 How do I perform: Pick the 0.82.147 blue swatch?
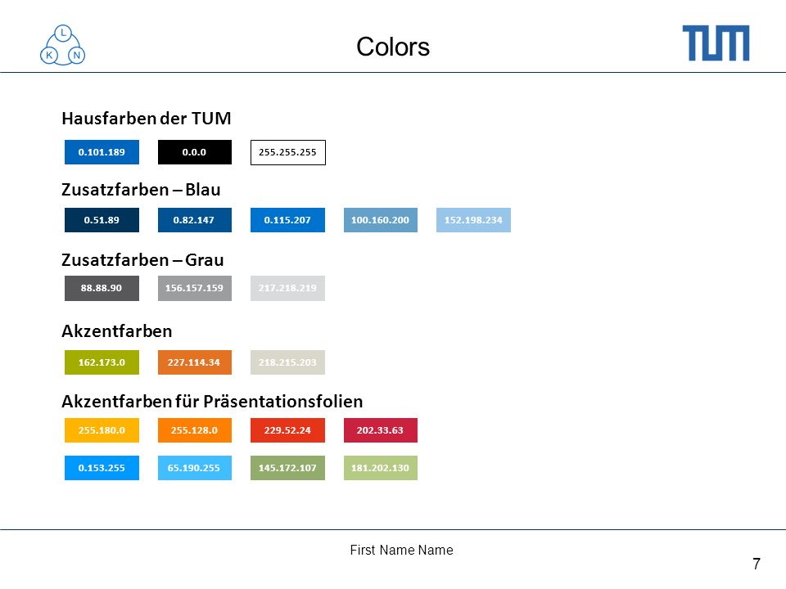195,220
